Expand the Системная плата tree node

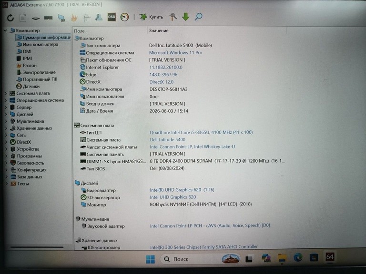[6, 93]
